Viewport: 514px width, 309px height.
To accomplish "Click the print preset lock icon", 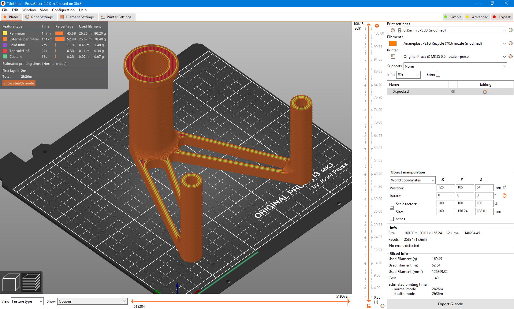I will pyautogui.click(x=400, y=30).
